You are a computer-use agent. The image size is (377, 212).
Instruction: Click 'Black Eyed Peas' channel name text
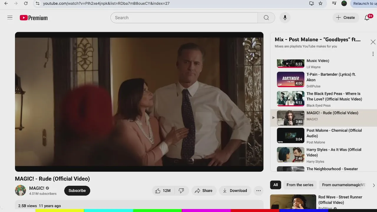(318, 105)
